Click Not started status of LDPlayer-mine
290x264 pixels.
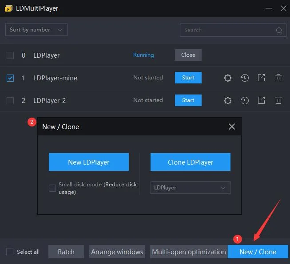(x=148, y=77)
